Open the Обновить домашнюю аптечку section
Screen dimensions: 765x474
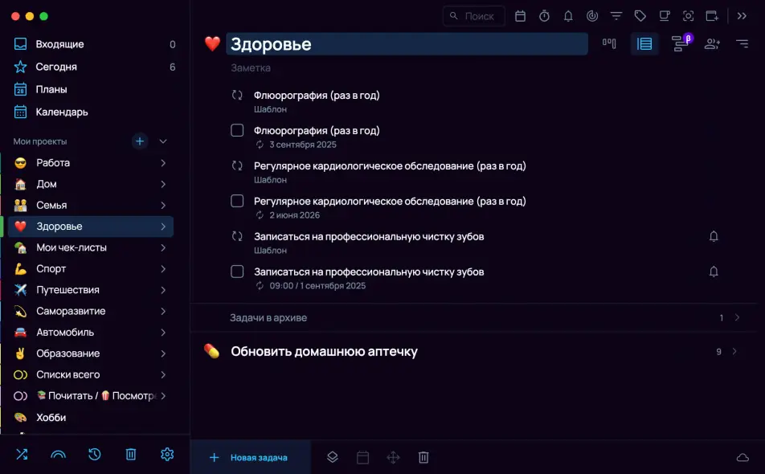(x=324, y=352)
